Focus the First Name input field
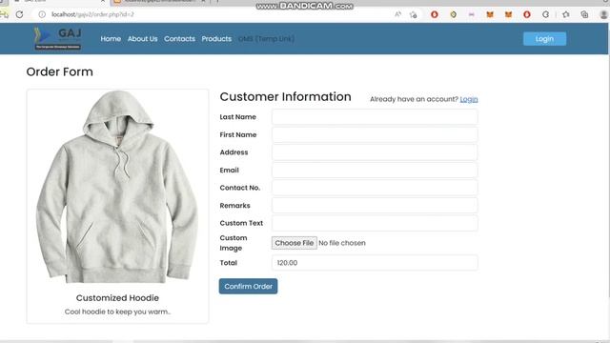The height and width of the screenshot is (343, 610). coord(375,135)
